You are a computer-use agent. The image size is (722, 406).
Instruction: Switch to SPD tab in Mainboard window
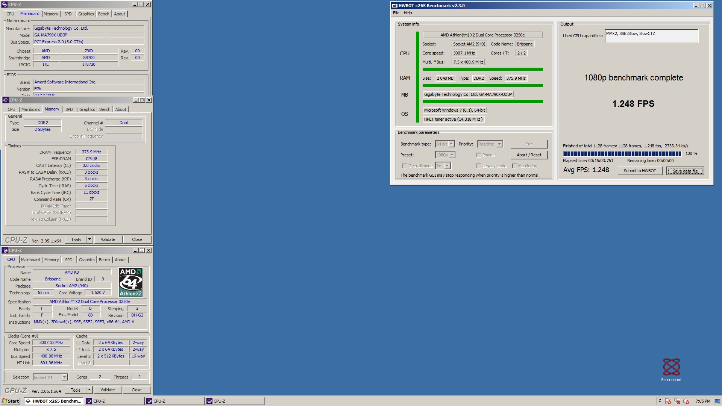(68, 14)
